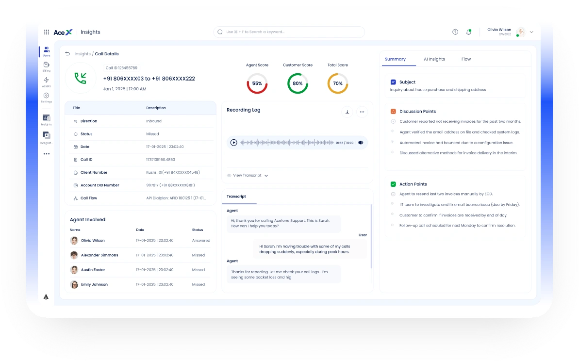Click the inbound call phone icon

(81, 78)
